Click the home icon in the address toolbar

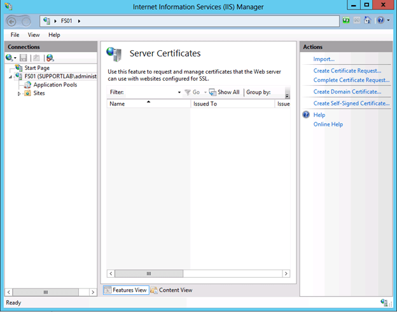coord(367,20)
